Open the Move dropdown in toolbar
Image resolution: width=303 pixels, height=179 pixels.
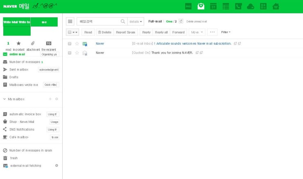pyautogui.click(x=197, y=32)
